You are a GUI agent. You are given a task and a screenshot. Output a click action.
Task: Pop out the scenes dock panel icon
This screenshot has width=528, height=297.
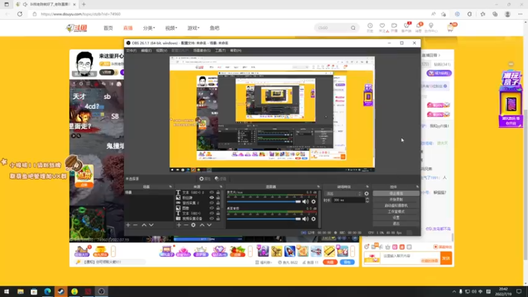170,187
